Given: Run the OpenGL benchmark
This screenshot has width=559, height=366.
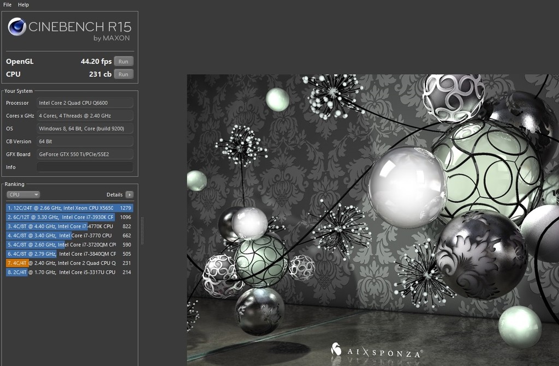Looking at the screenshot, I should tap(123, 62).
